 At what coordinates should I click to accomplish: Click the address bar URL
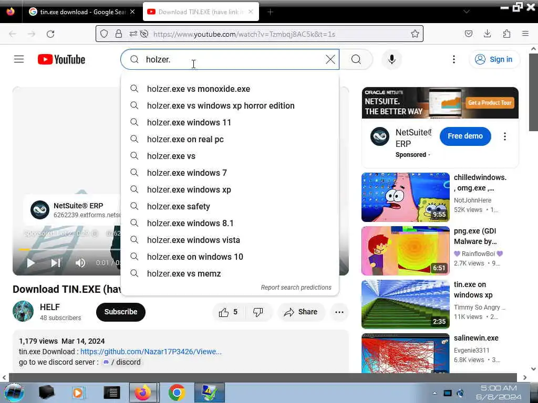[244, 34]
